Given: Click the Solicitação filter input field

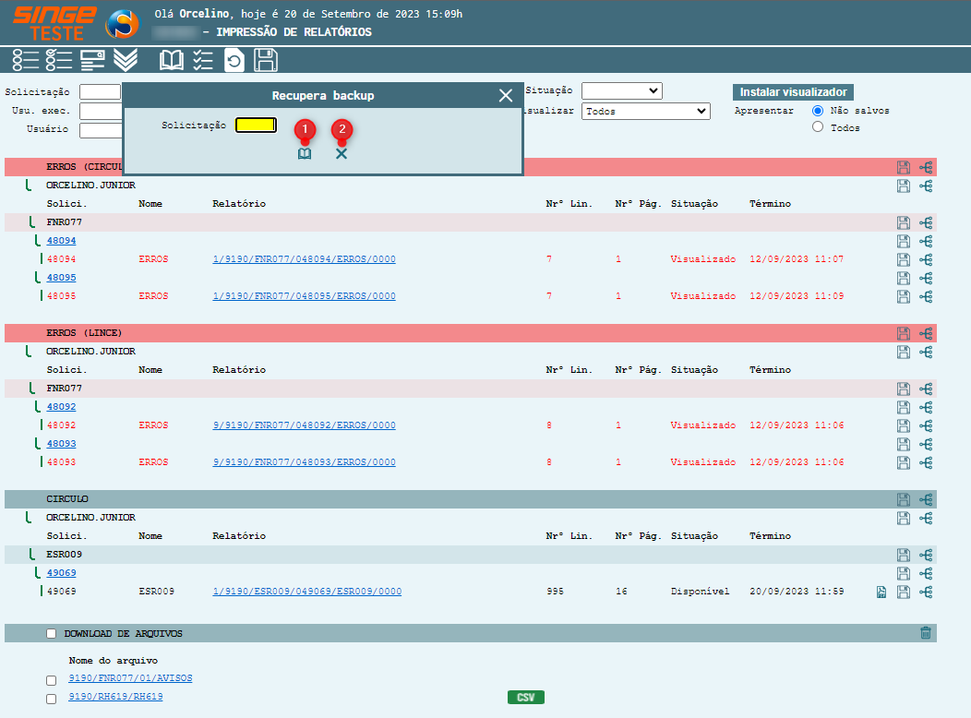Looking at the screenshot, I should point(101,91).
